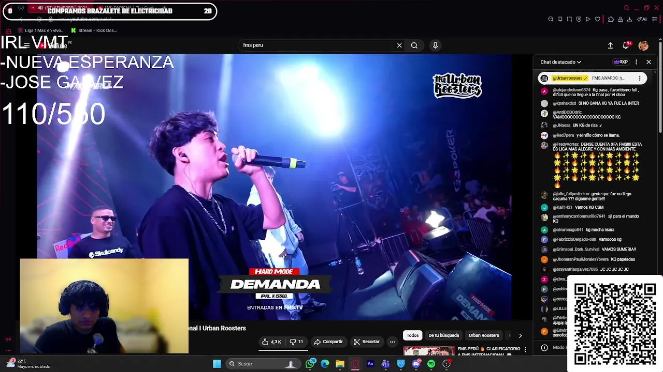Click YouTube search magnifier button
Screen dimensions: 663x372
[414, 45]
